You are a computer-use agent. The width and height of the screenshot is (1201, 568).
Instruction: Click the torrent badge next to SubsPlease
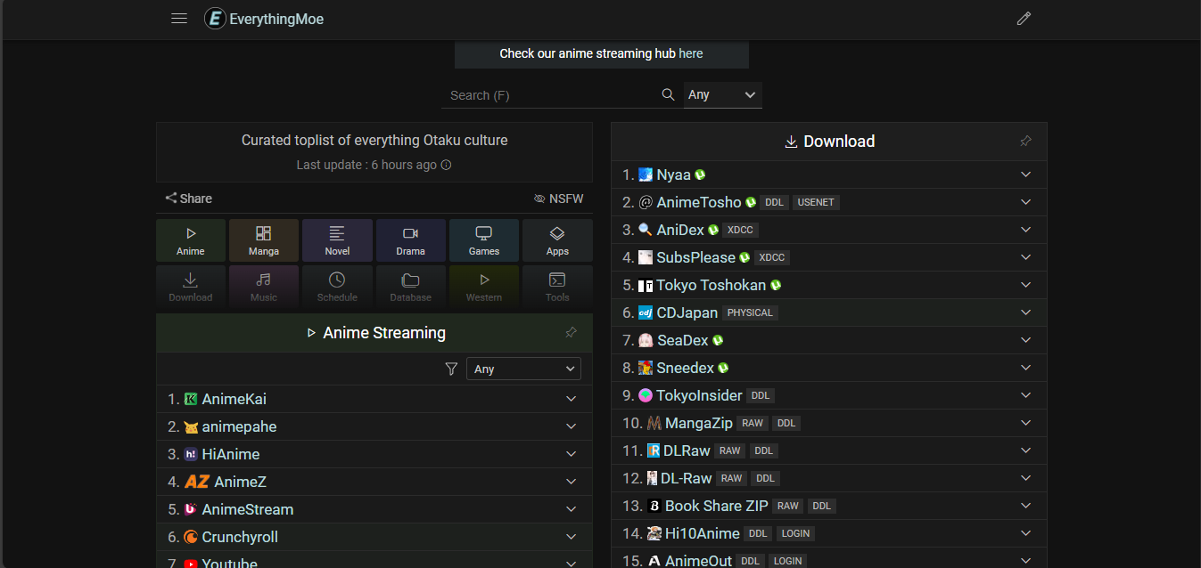(x=744, y=257)
